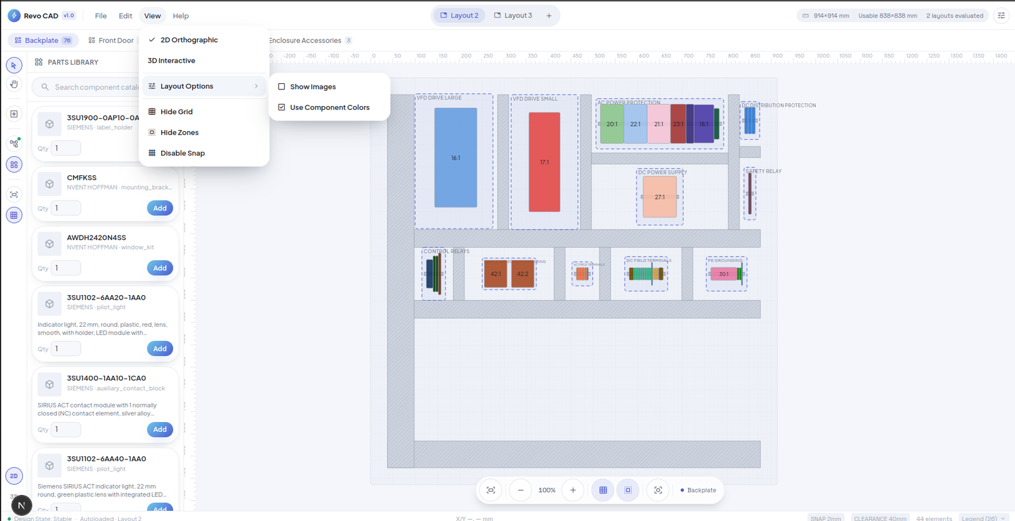Expand the Legend (26) dropdown in status bar
The image size is (1015, 521).
983,518
